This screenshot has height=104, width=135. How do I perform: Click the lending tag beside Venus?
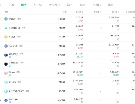[19, 37]
